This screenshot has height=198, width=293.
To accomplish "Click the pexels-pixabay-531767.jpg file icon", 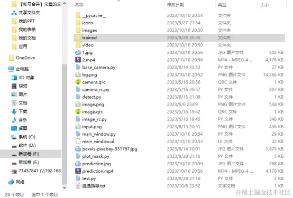I will [78, 149].
